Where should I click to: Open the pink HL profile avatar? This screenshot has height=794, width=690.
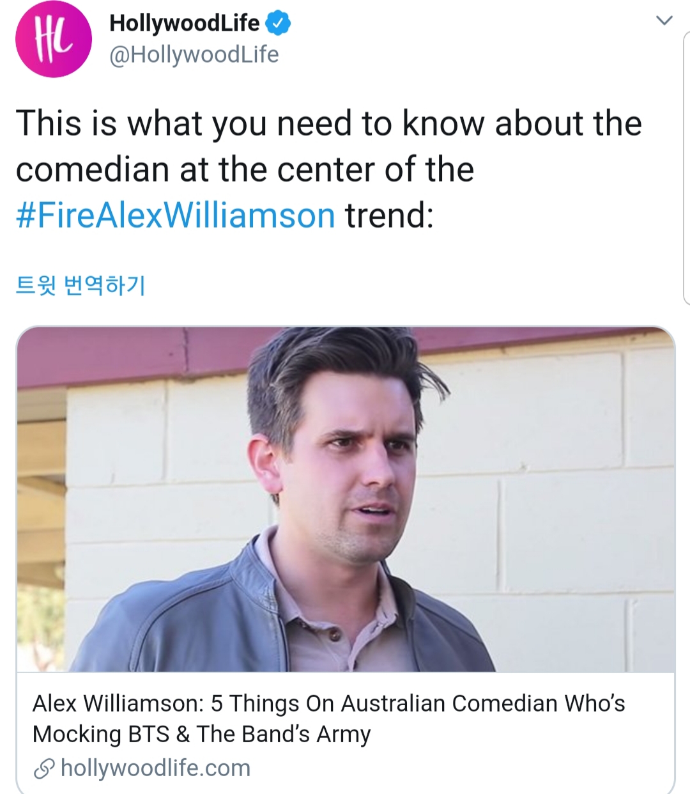[54, 40]
